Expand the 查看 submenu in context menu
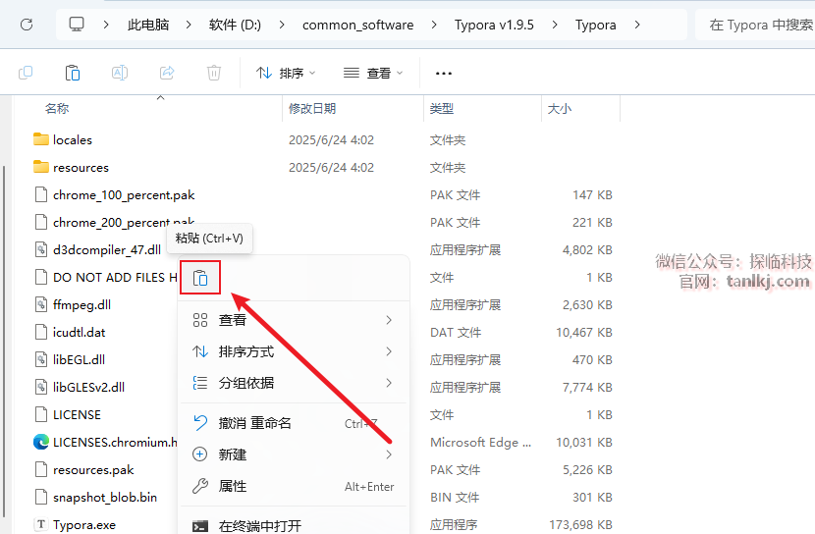The width and height of the screenshot is (815, 534). coord(294,320)
